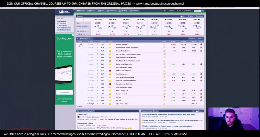Open the News menu
The image size is (260, 137).
101,11
